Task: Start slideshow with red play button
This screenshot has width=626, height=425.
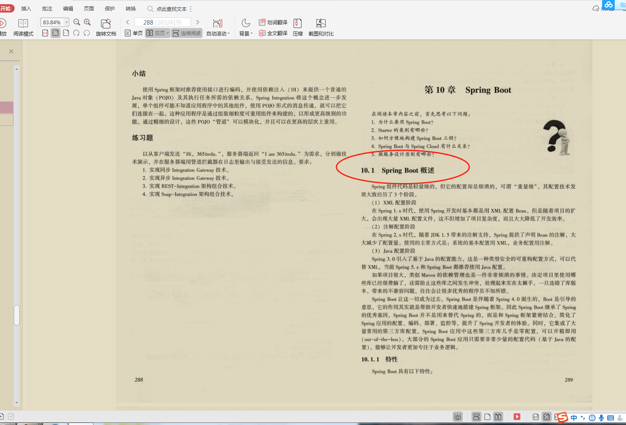Action: [517, 417]
